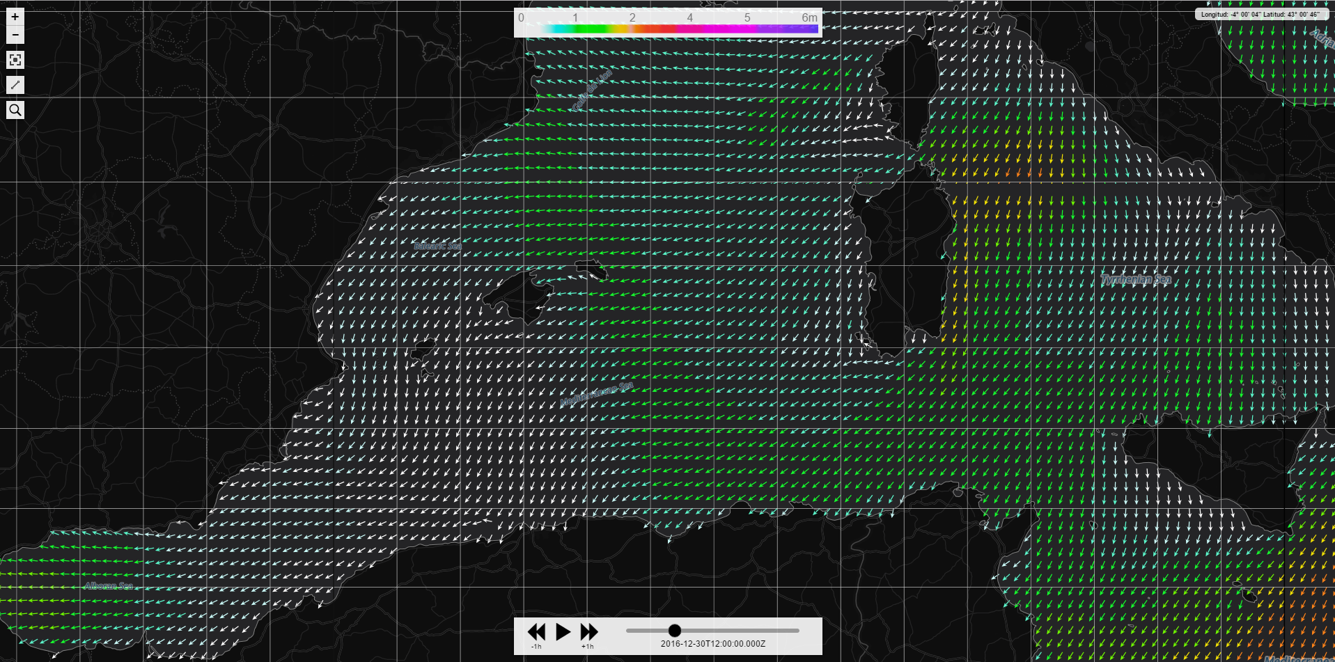The width and height of the screenshot is (1335, 662).
Task: Click the Alboran Sea map label
Action: 109,585
